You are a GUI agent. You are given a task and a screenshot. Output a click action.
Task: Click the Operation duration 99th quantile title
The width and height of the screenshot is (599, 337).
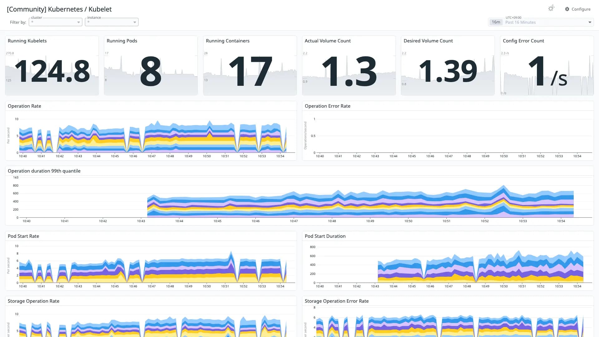click(x=44, y=171)
